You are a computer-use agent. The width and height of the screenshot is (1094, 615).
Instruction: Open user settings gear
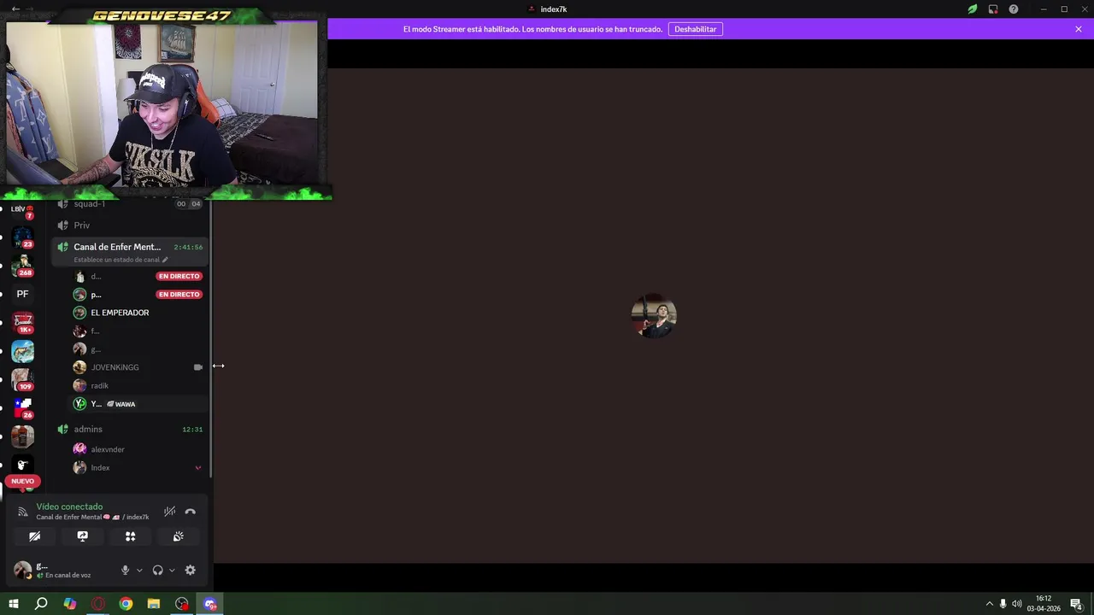click(190, 570)
